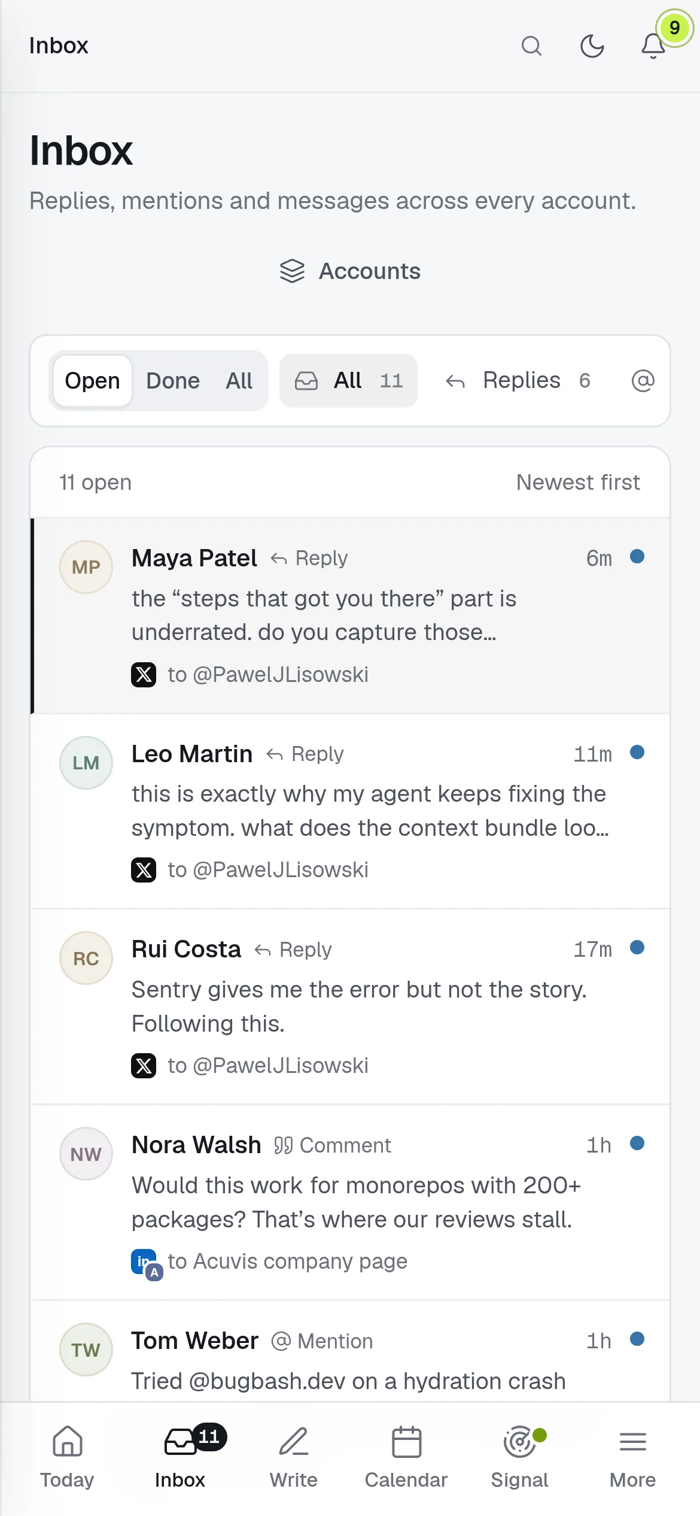This screenshot has height=1516, width=700.
Task: Click Comment label beside Nora Walsh
Action: (x=333, y=1145)
